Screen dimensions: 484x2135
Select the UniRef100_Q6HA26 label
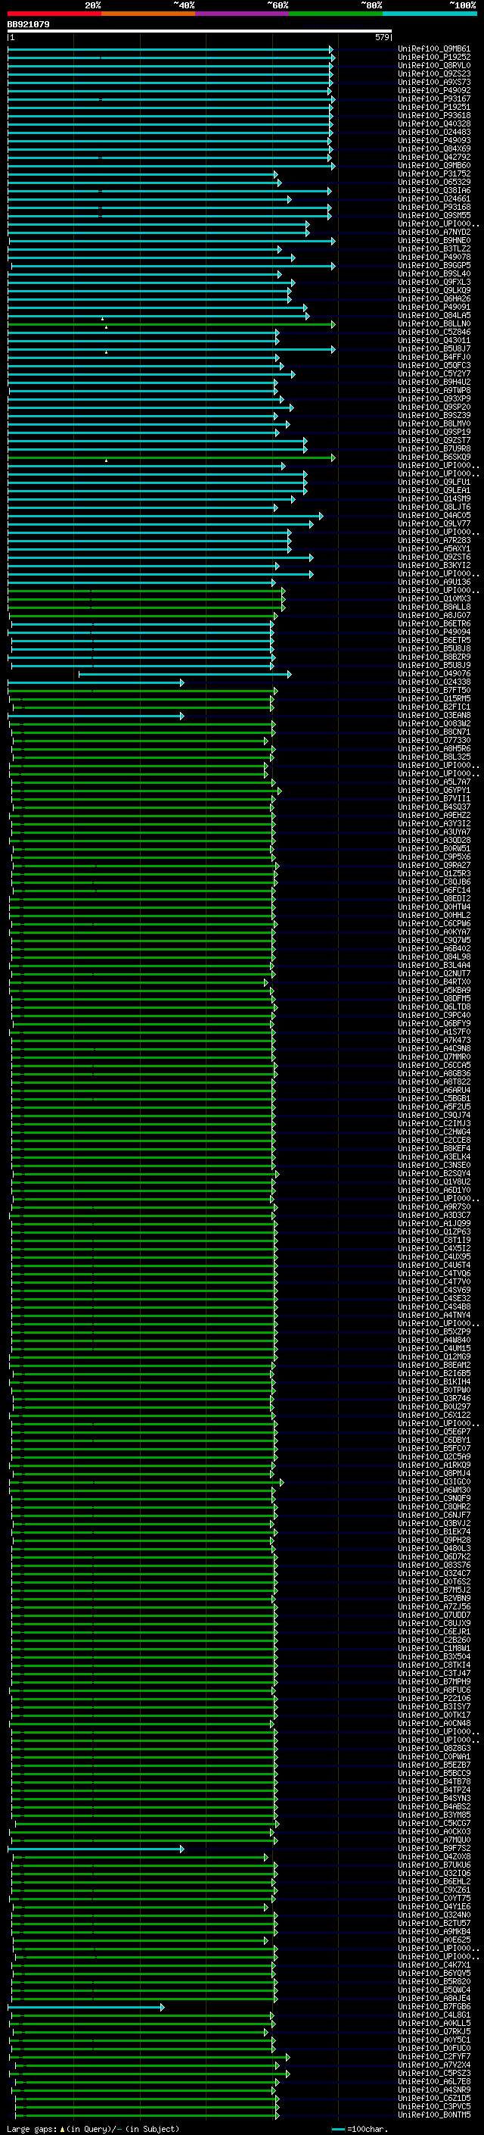pyautogui.click(x=434, y=298)
